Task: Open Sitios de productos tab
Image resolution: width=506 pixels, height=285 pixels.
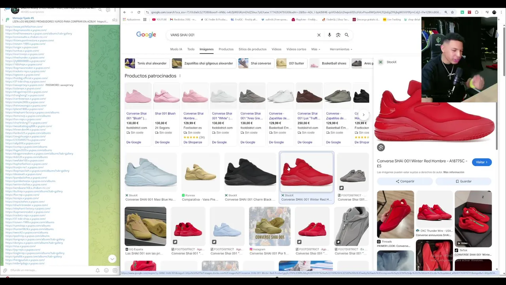Action: [253, 49]
